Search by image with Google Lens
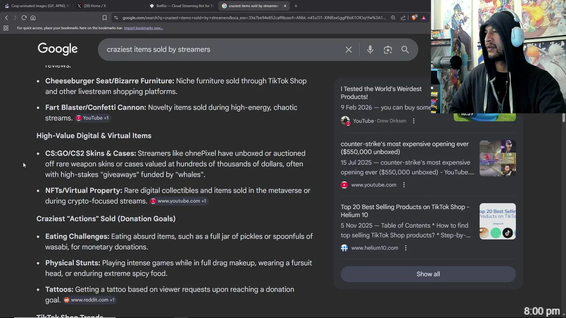566x318 pixels. coord(388,49)
